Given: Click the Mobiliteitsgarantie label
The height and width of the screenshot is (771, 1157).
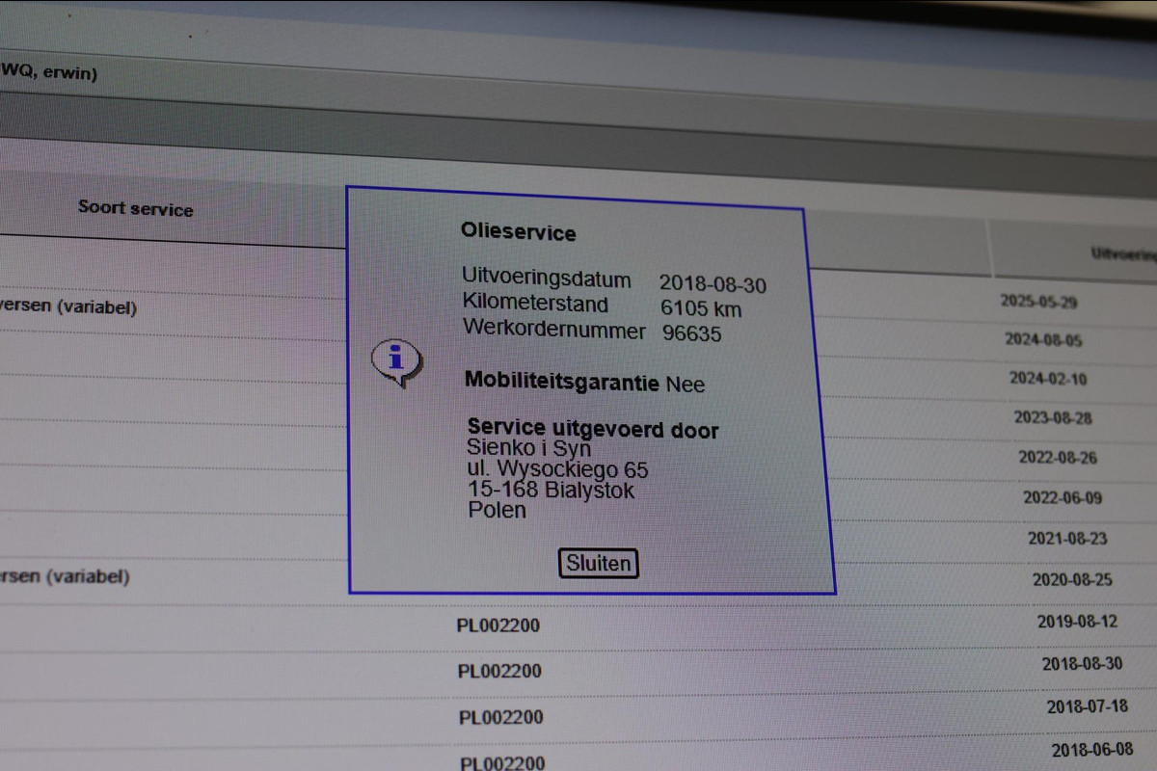Looking at the screenshot, I should pos(562,381).
